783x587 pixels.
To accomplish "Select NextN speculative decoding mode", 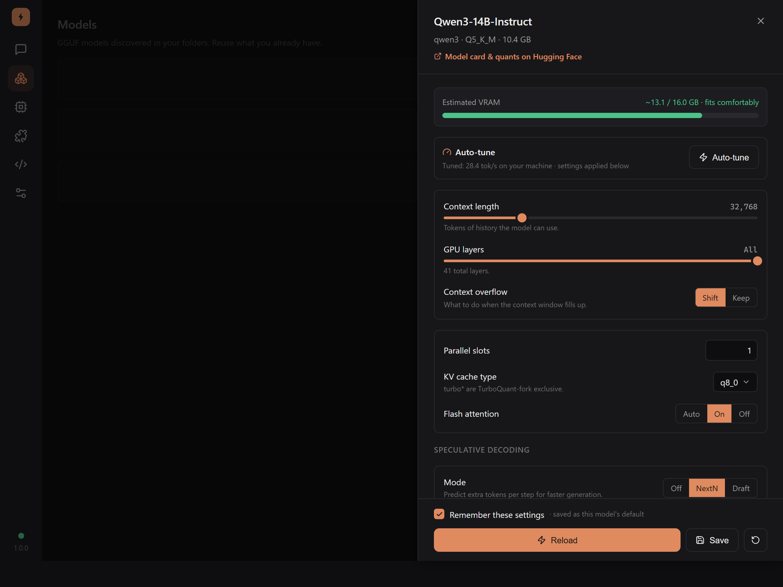I will click(707, 488).
